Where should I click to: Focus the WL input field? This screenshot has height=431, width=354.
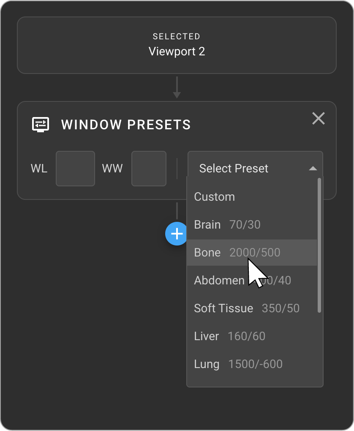click(x=75, y=169)
